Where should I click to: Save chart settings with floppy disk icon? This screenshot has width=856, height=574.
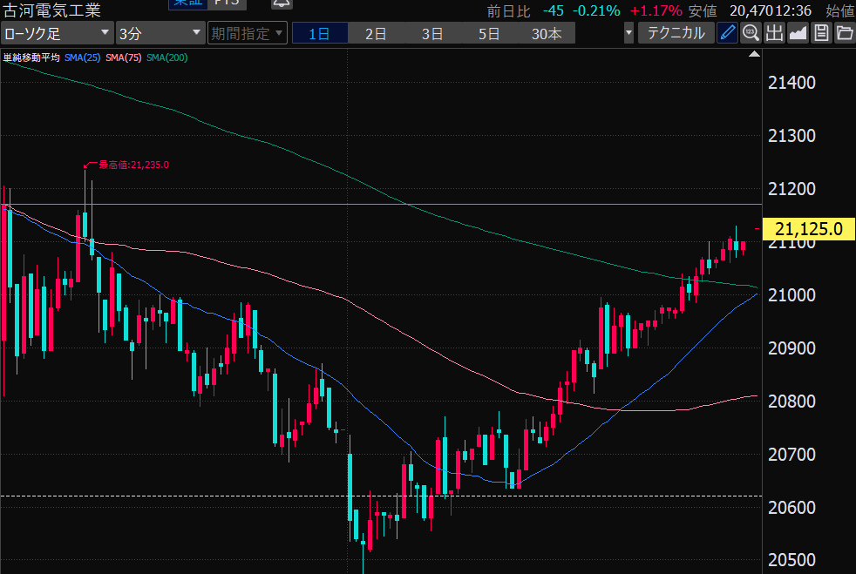pyautogui.click(x=820, y=34)
